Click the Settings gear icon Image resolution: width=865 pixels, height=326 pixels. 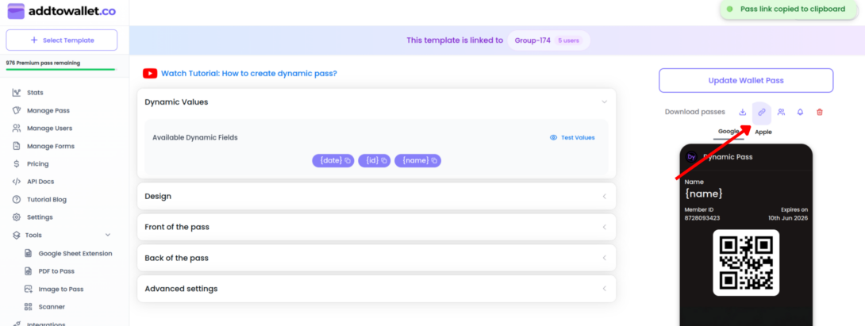pyautogui.click(x=17, y=217)
